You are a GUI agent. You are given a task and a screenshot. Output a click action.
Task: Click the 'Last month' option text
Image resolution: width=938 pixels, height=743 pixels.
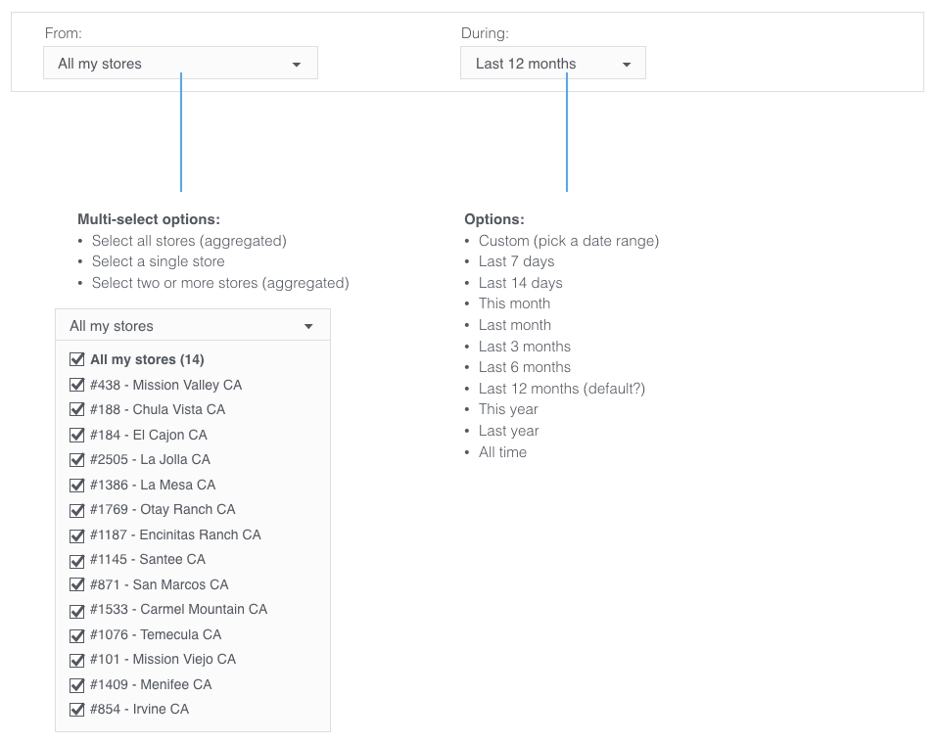(514, 325)
